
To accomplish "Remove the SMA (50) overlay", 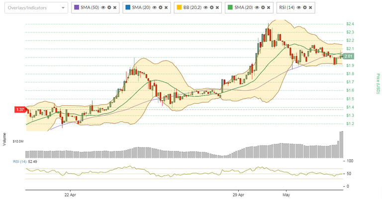I will coord(115,7).
